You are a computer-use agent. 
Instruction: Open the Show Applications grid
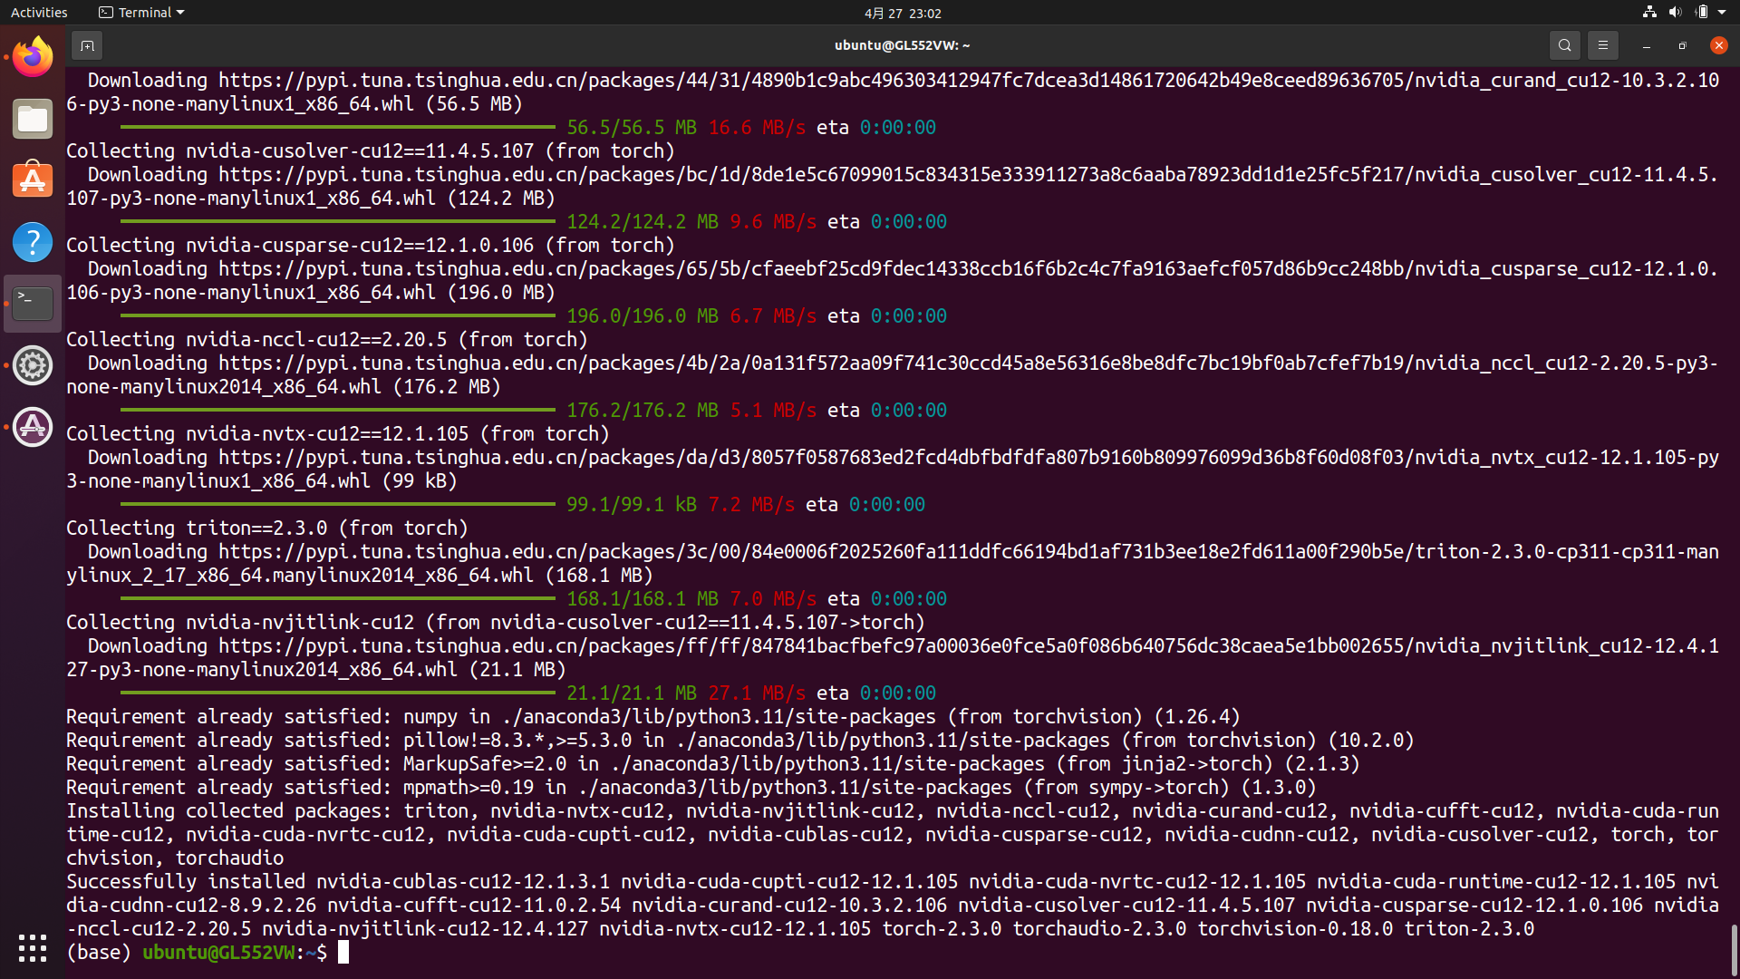click(x=32, y=948)
